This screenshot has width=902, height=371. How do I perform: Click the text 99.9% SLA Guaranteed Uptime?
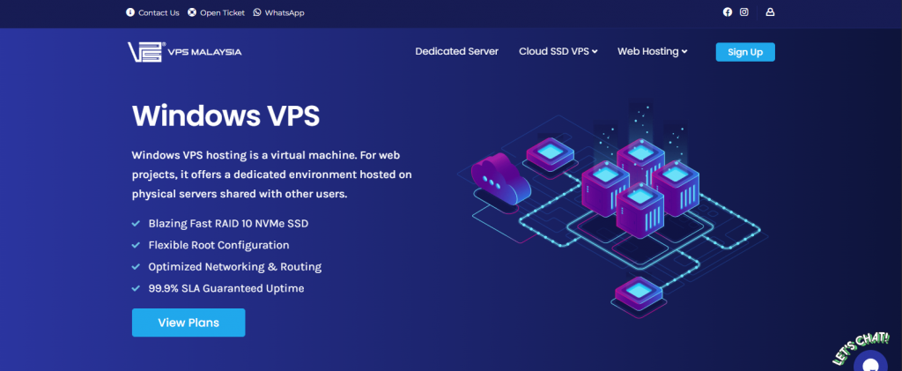click(226, 288)
